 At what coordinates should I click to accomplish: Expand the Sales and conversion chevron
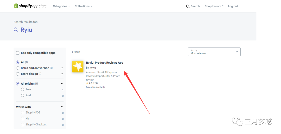pos(62,68)
